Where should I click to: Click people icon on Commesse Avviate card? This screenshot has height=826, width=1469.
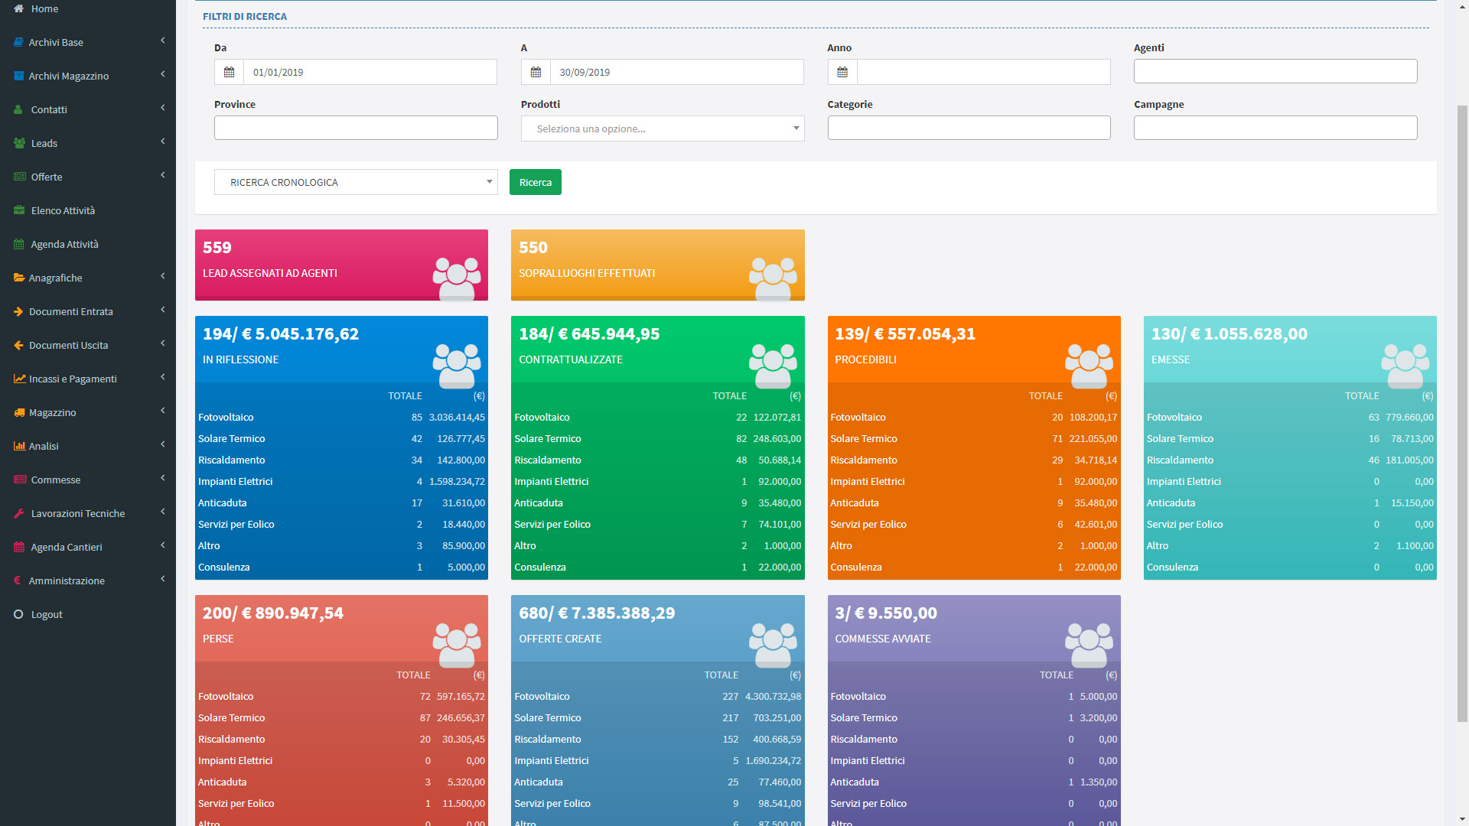coord(1089,645)
